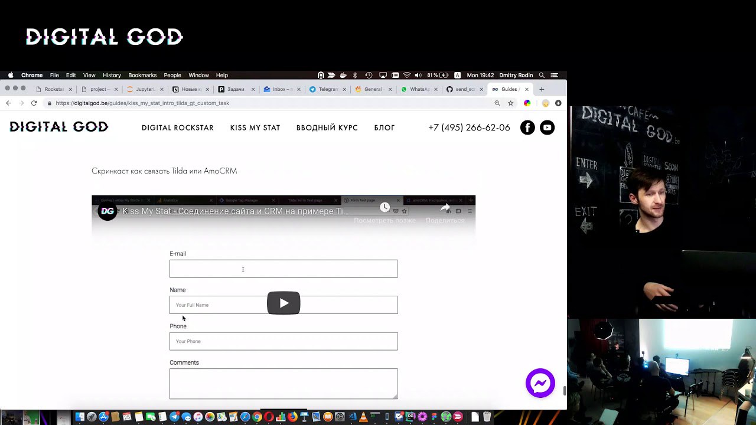Open the Window menu
This screenshot has width=756, height=425.
pos(198,75)
